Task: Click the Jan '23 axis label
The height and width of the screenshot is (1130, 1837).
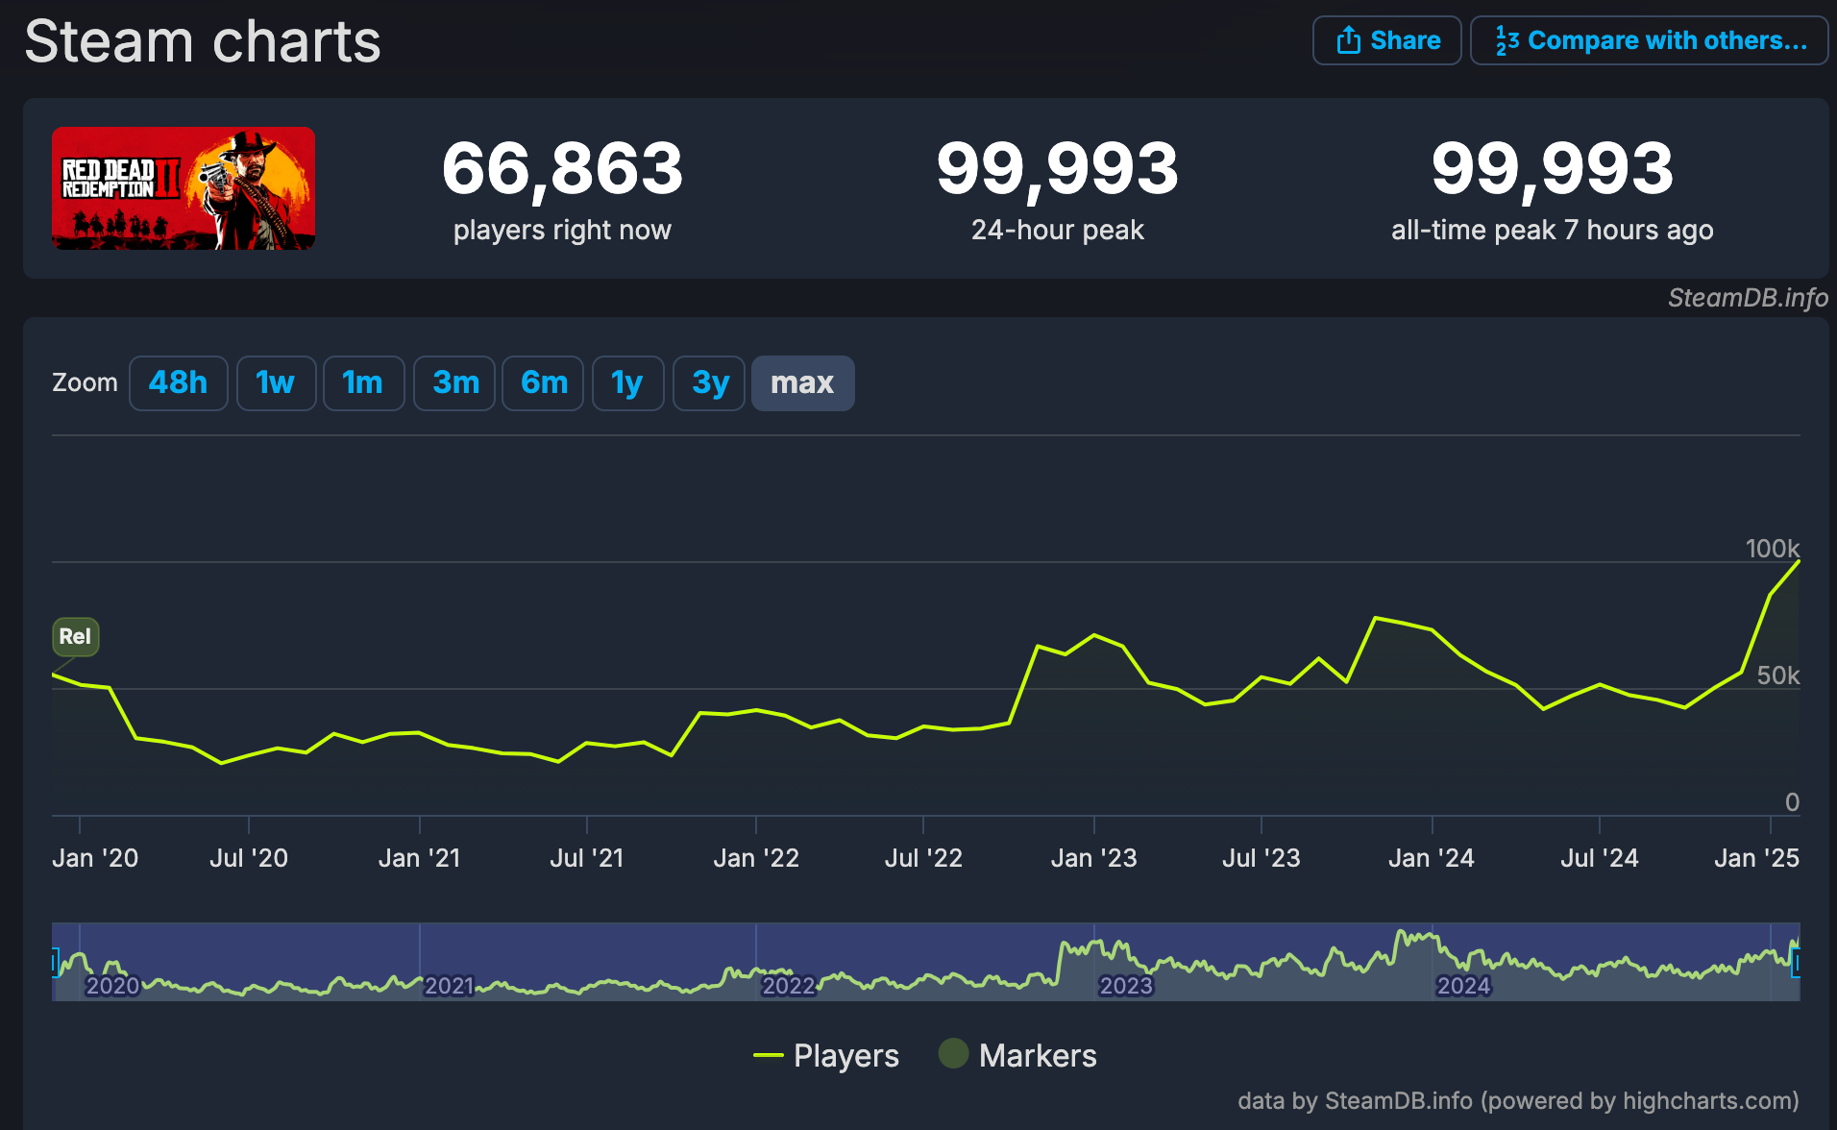Action: (1093, 858)
